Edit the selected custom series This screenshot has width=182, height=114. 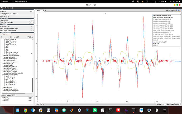(x=15, y=95)
